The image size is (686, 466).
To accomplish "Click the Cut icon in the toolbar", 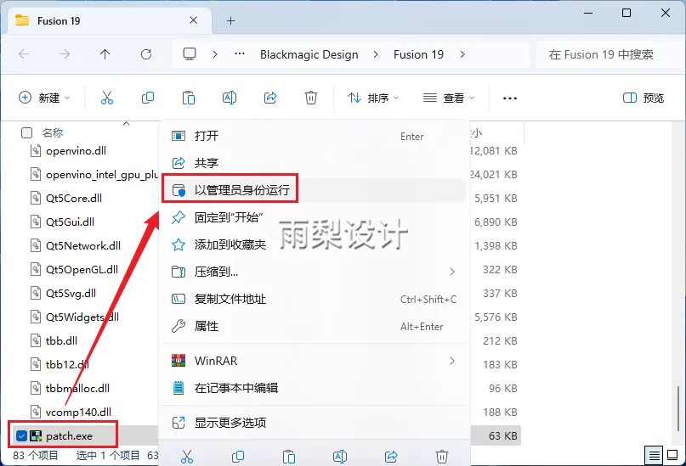I will coord(107,98).
